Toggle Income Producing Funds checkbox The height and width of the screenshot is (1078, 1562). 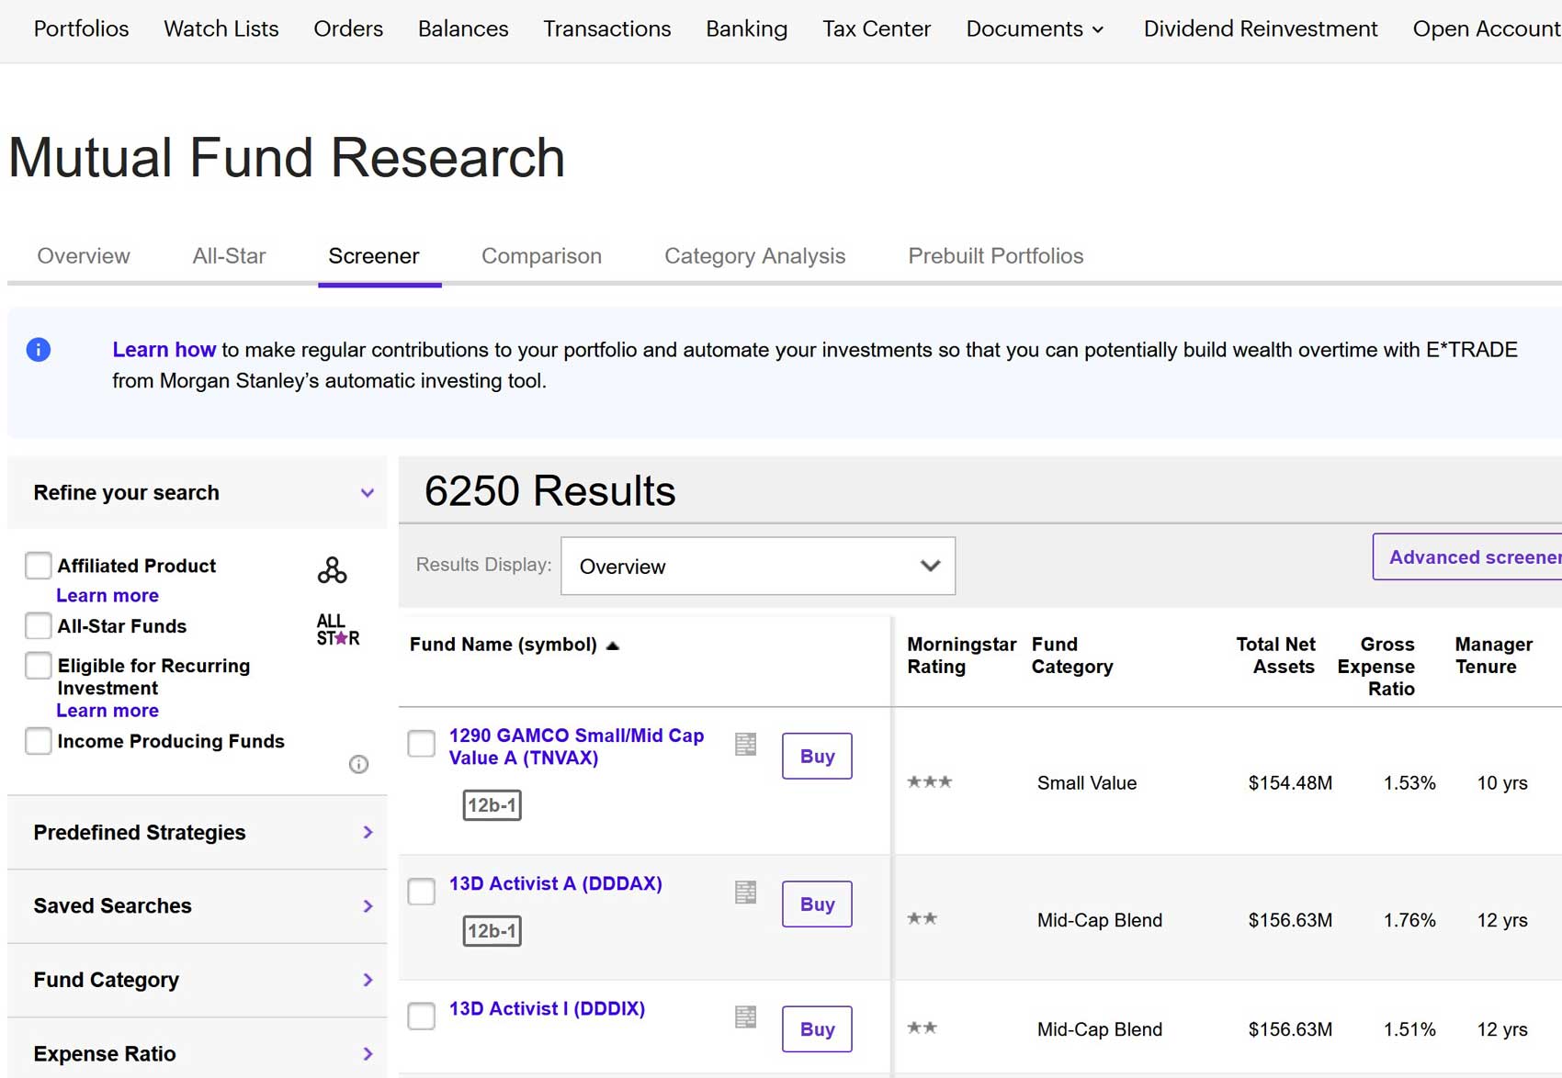coord(38,741)
